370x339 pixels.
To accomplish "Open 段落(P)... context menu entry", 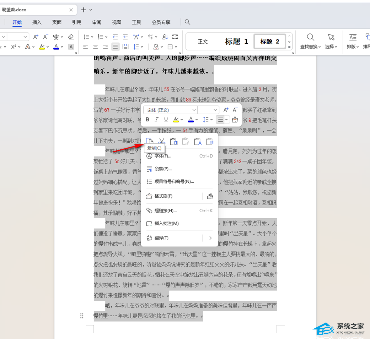I will [x=179, y=169].
